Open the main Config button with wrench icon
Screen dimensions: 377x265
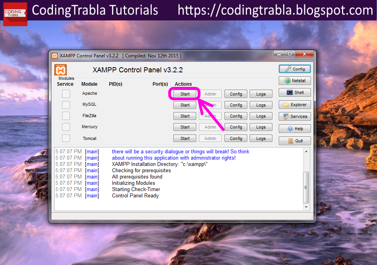click(294, 69)
